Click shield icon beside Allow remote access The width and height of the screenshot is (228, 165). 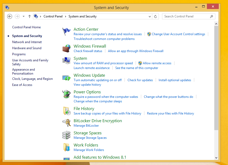point(140,63)
